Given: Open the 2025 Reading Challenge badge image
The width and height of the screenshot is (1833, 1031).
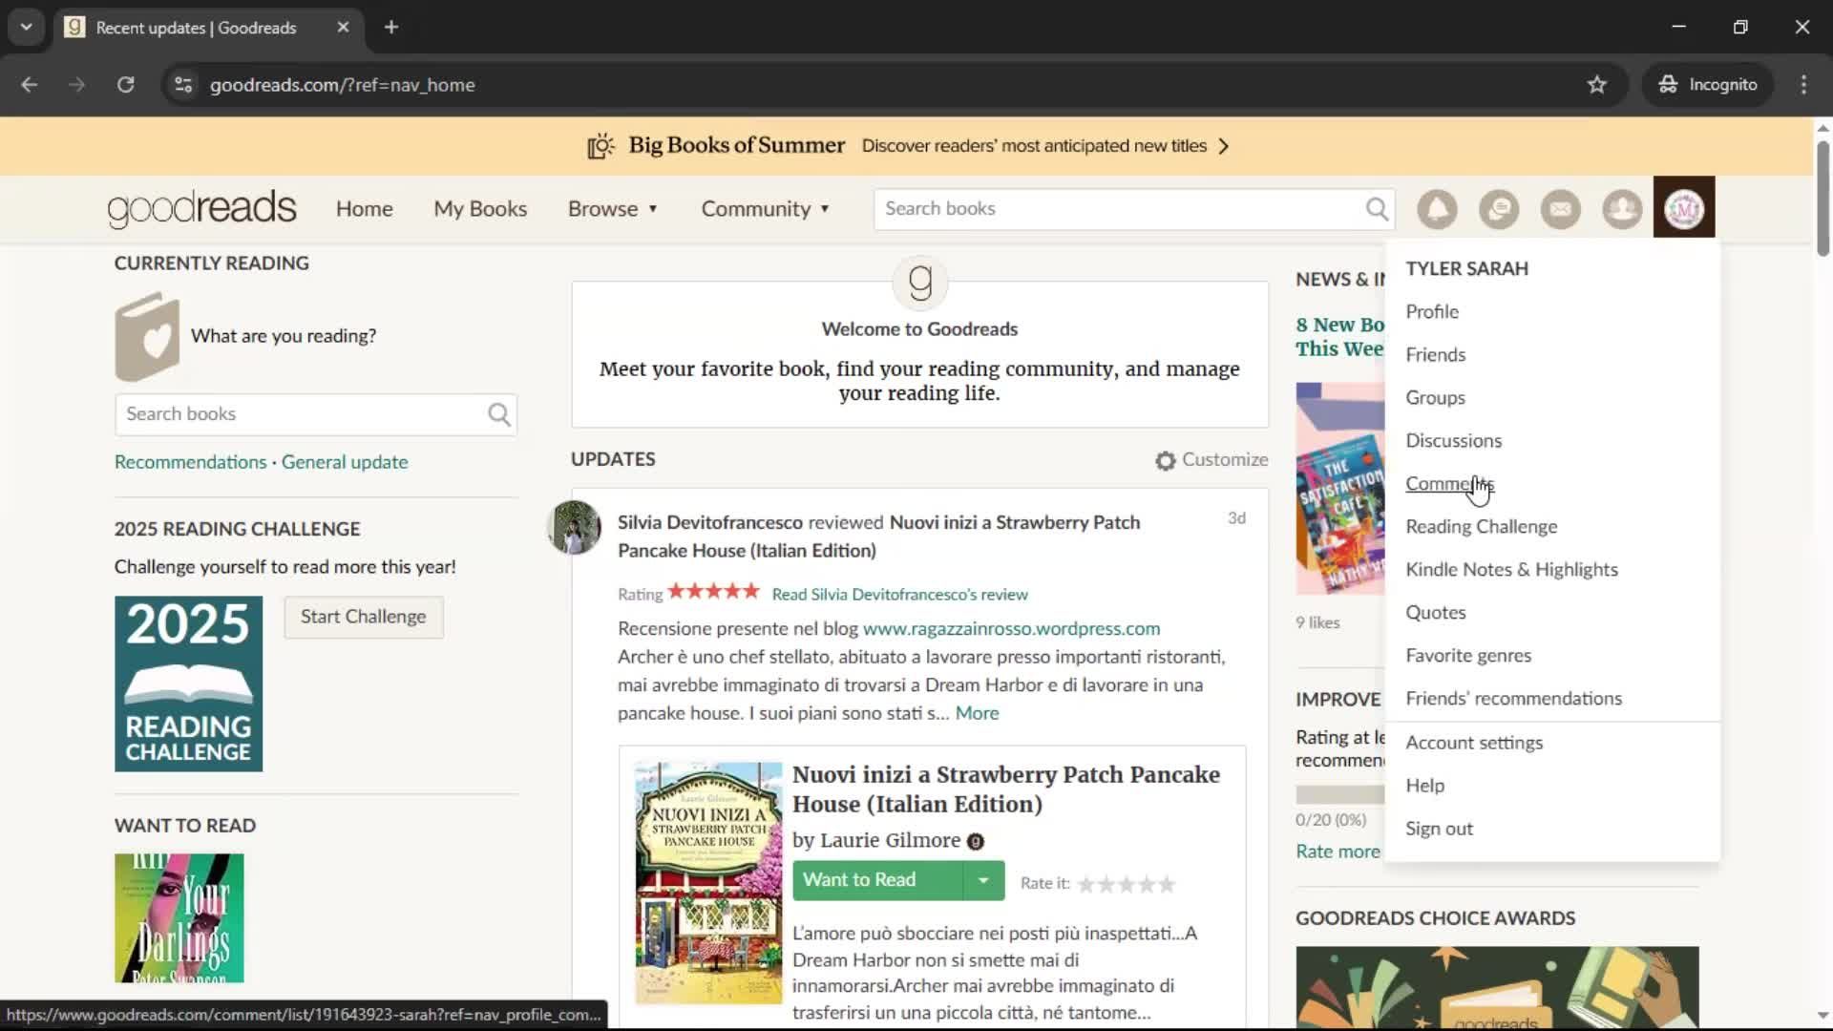Looking at the screenshot, I should tap(188, 684).
